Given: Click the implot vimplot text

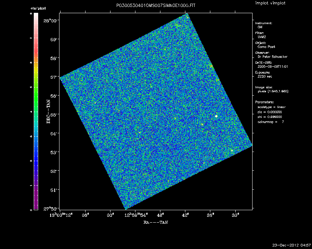Looking at the screenshot, I should click(270, 3).
